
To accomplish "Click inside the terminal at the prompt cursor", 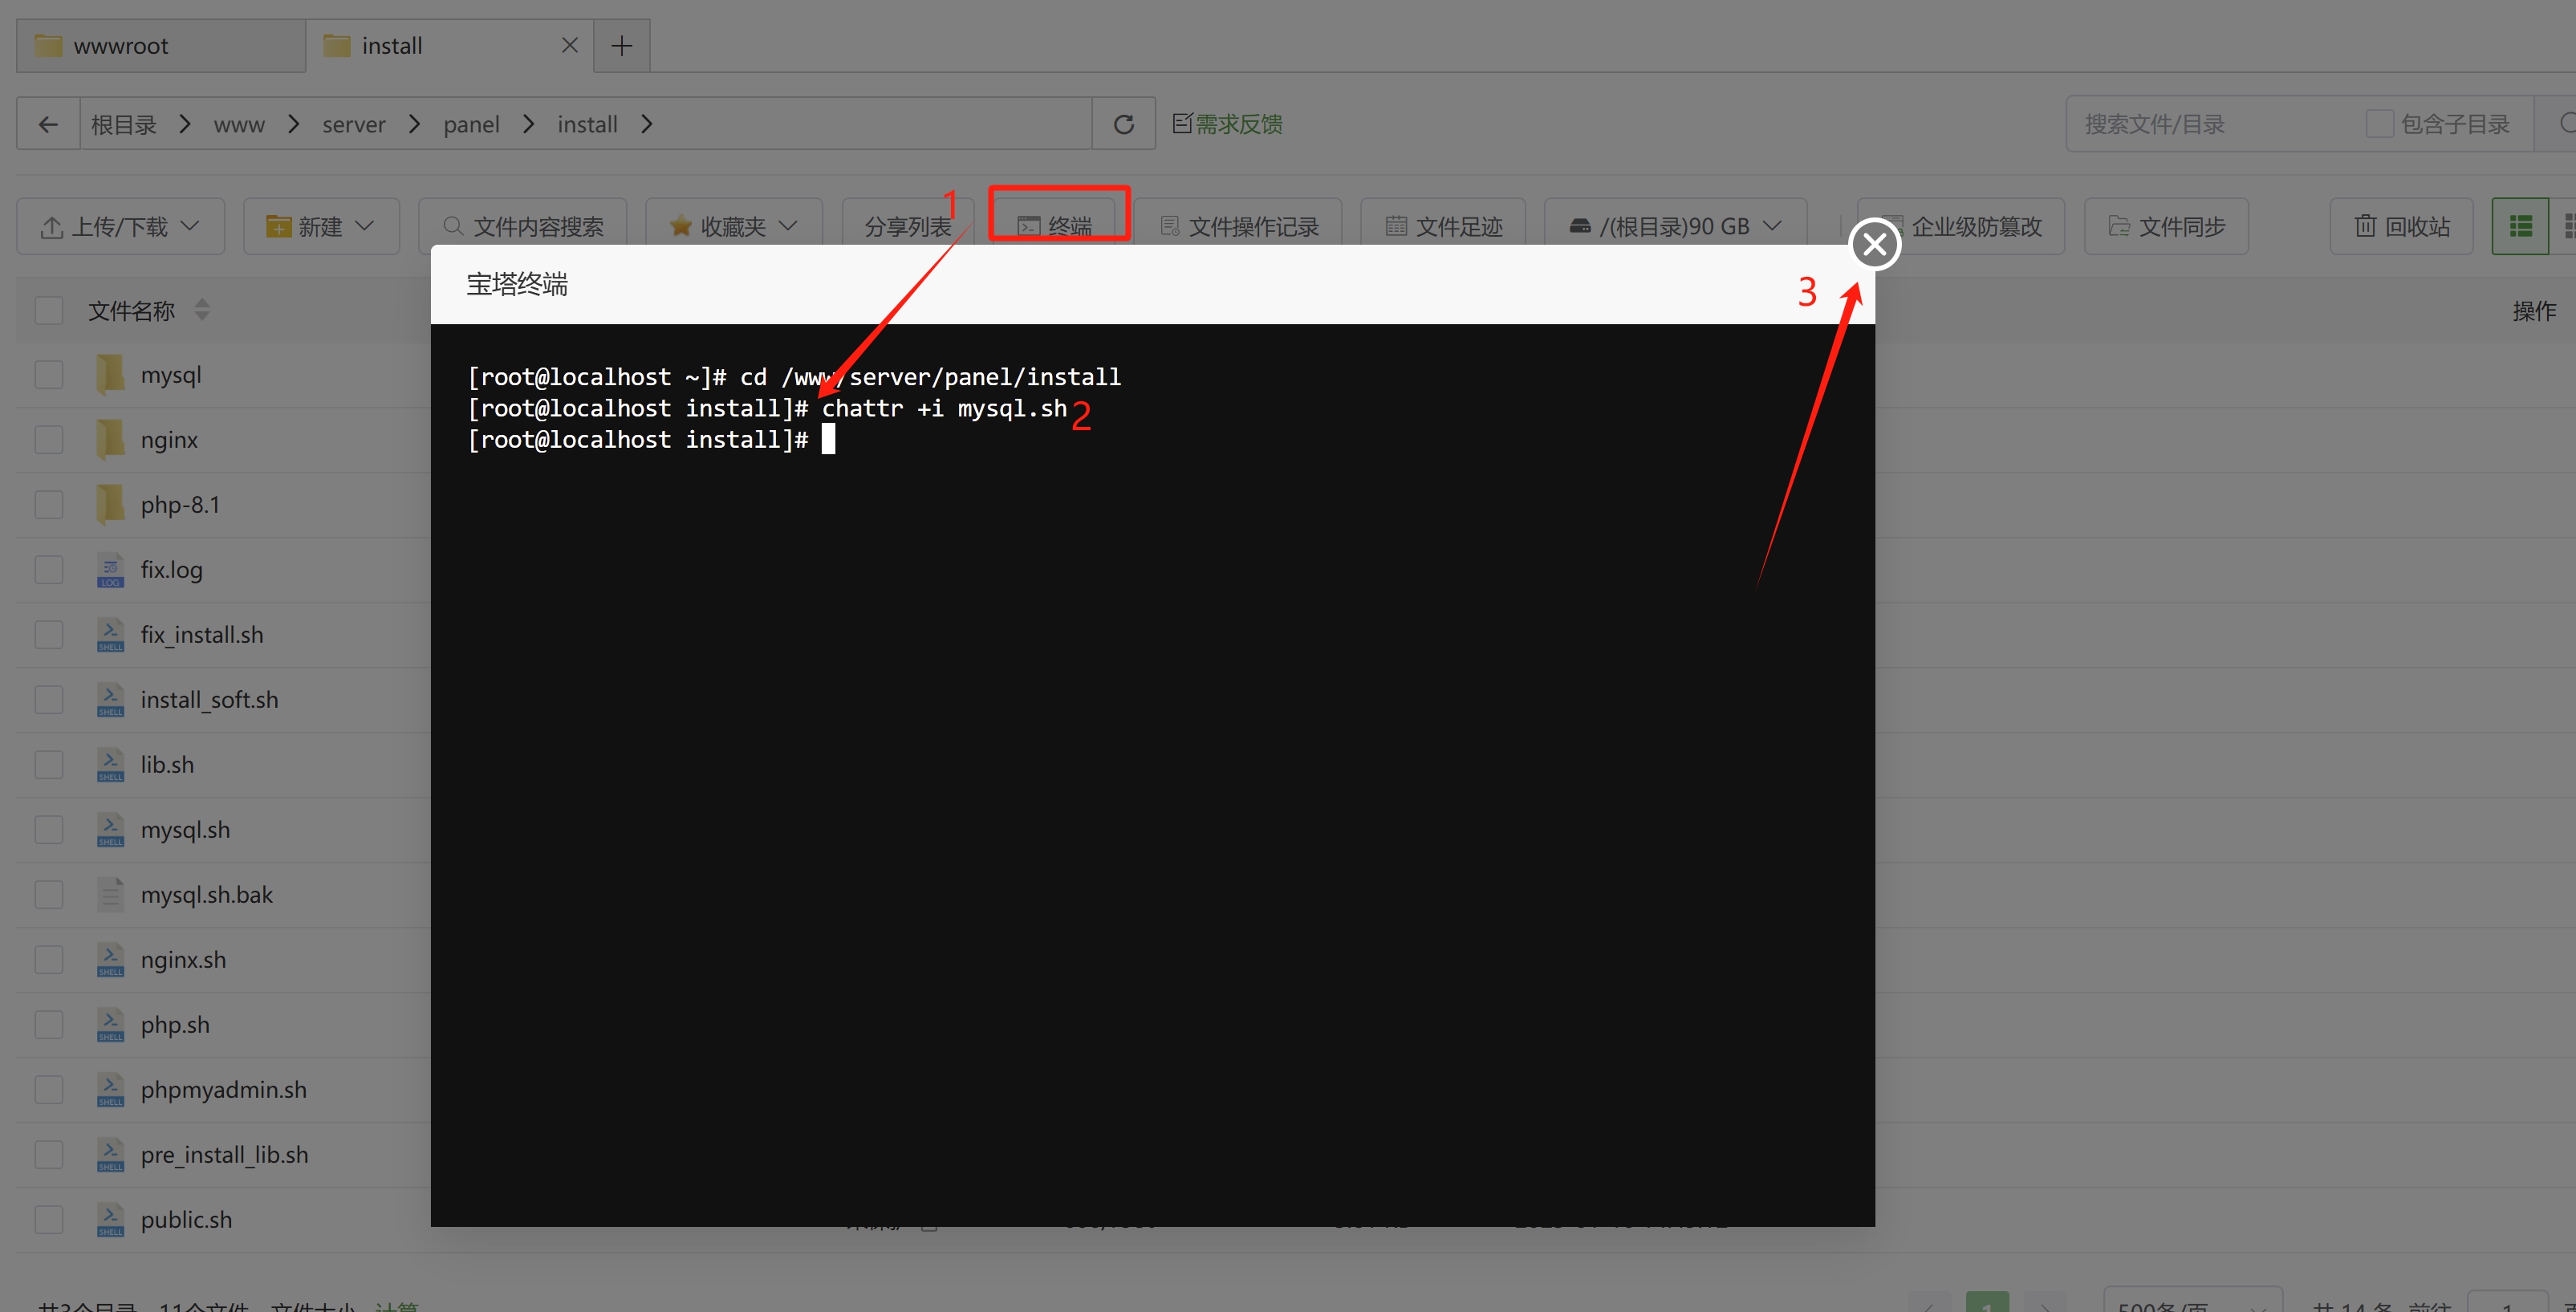I will point(828,440).
